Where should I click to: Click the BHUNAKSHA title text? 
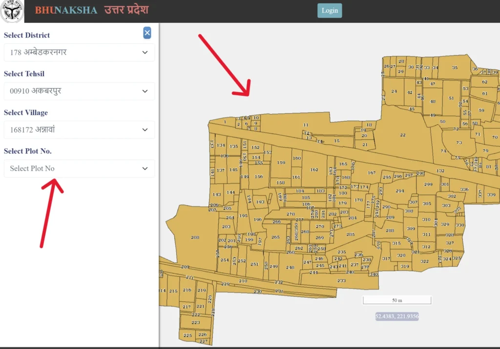pos(66,10)
